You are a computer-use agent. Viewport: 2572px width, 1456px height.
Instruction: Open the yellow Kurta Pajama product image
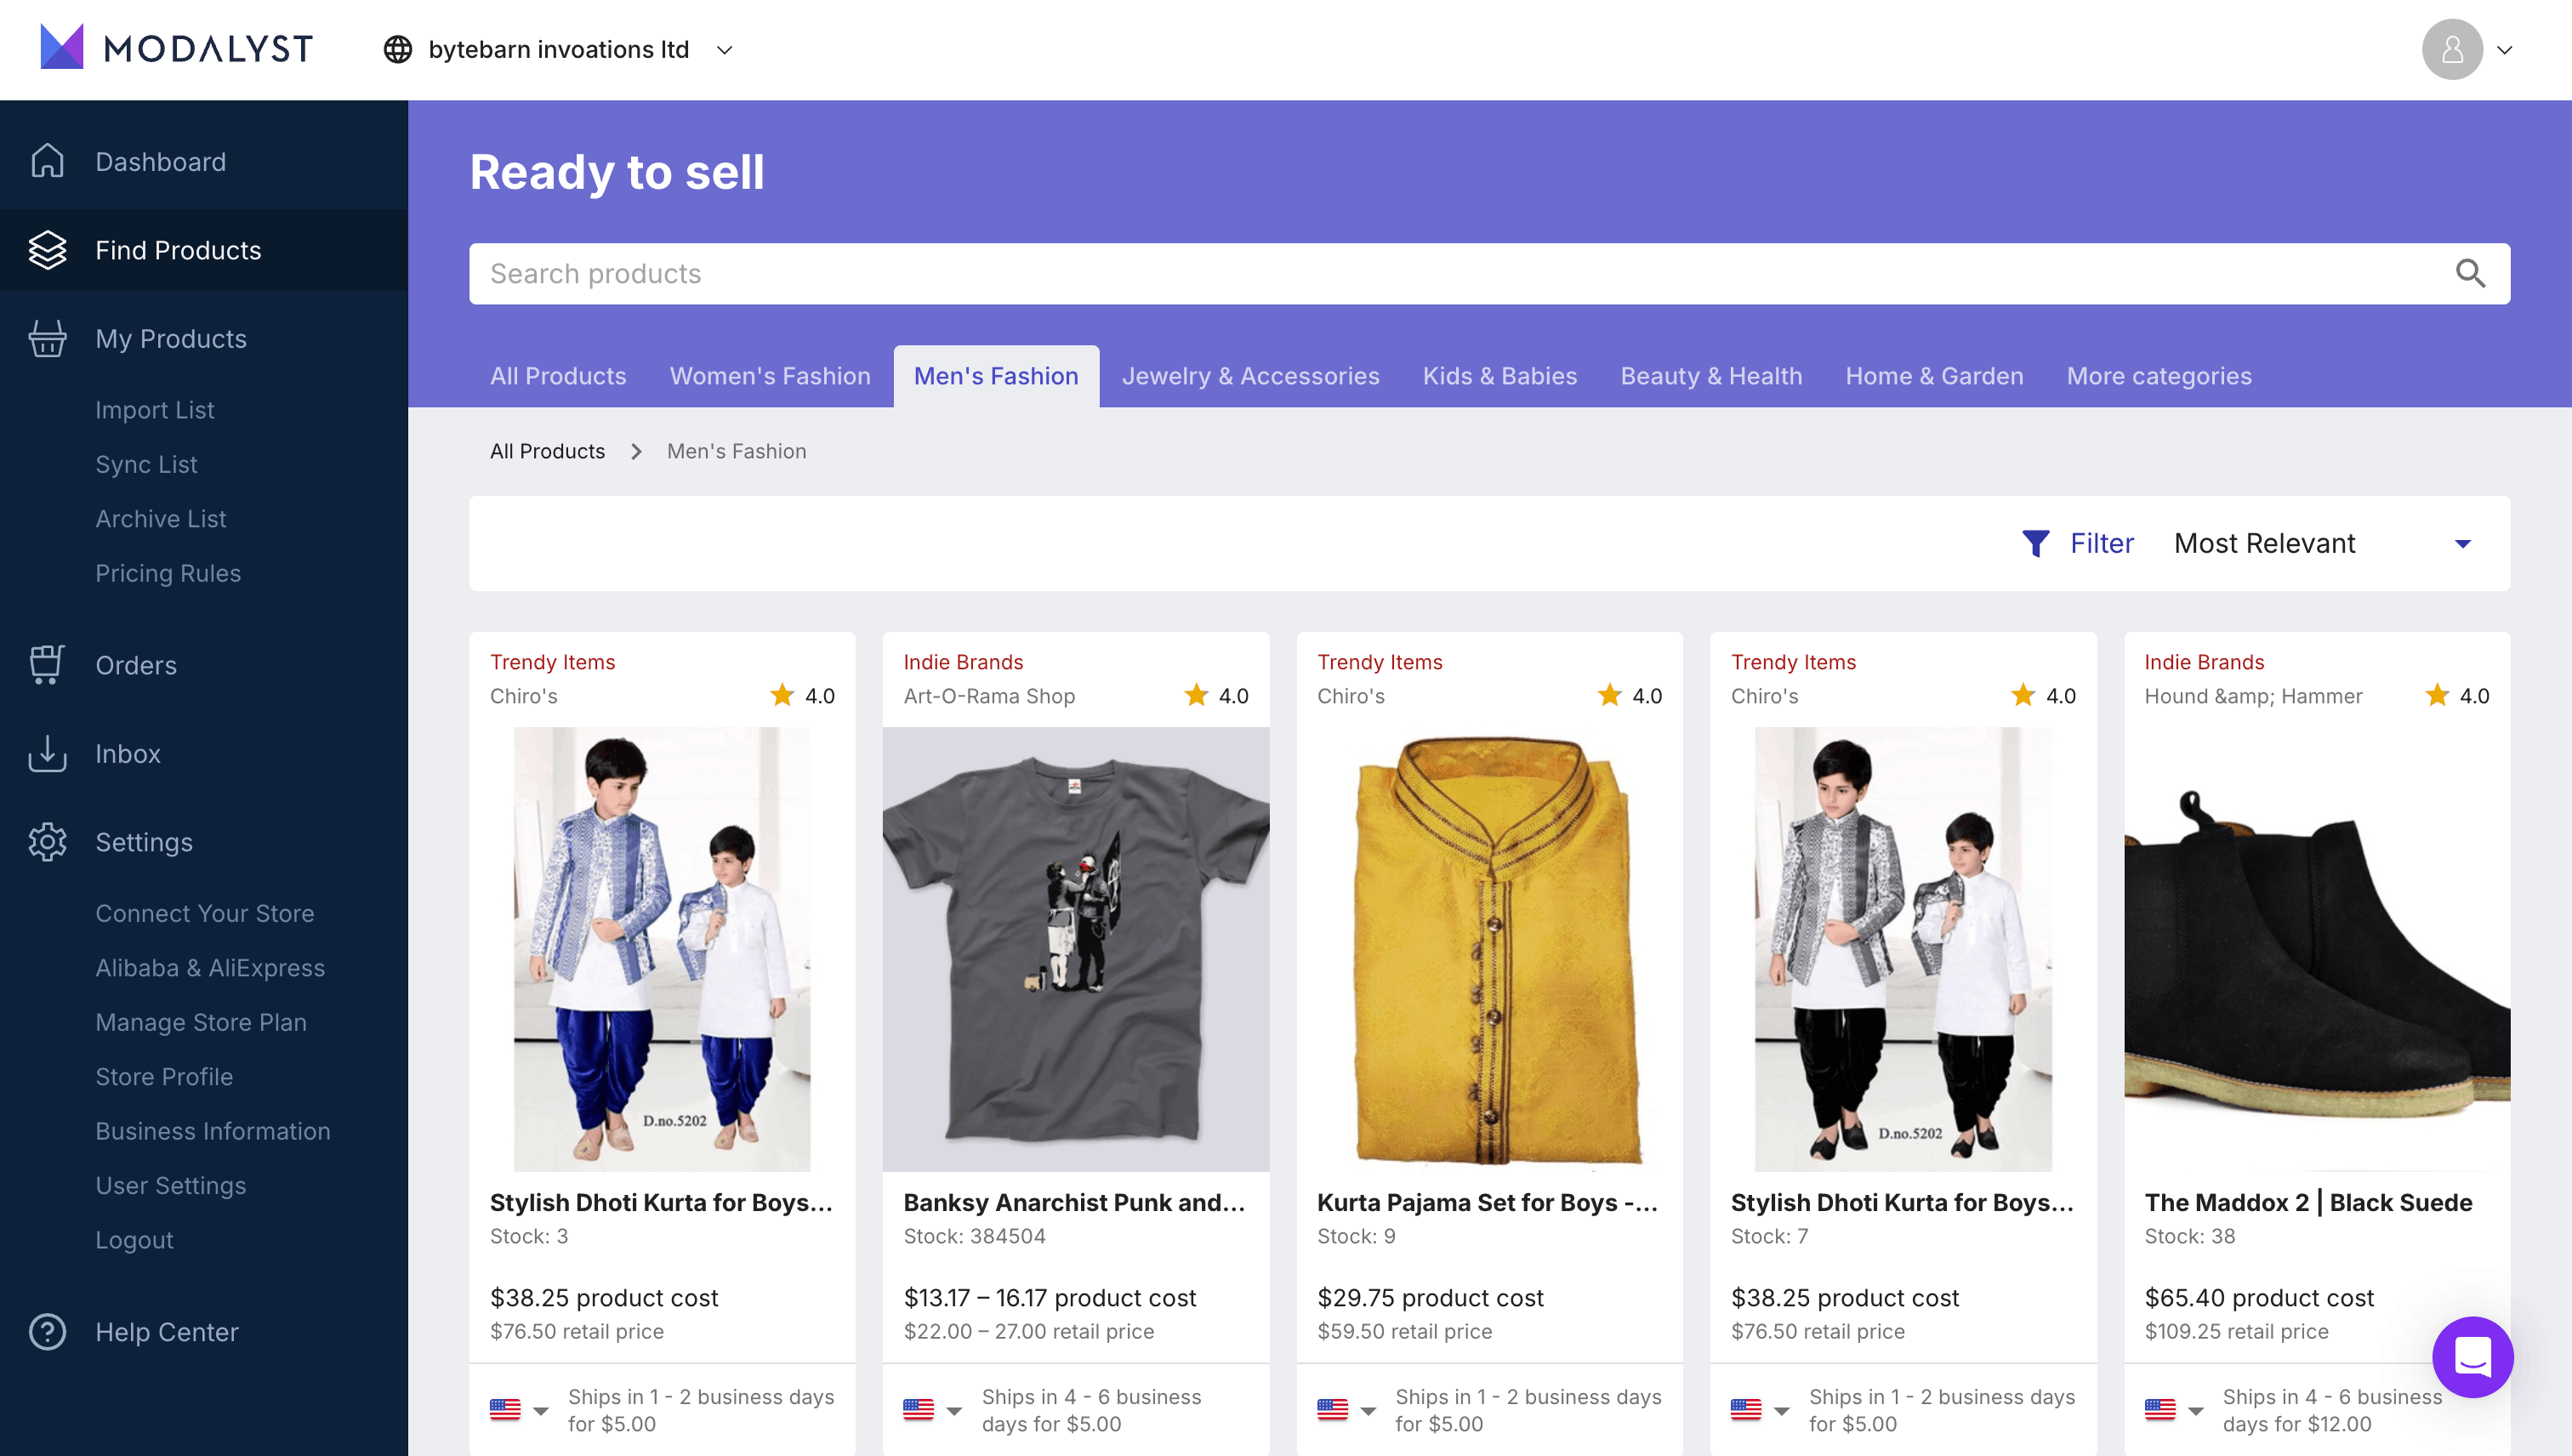[x=1489, y=948]
